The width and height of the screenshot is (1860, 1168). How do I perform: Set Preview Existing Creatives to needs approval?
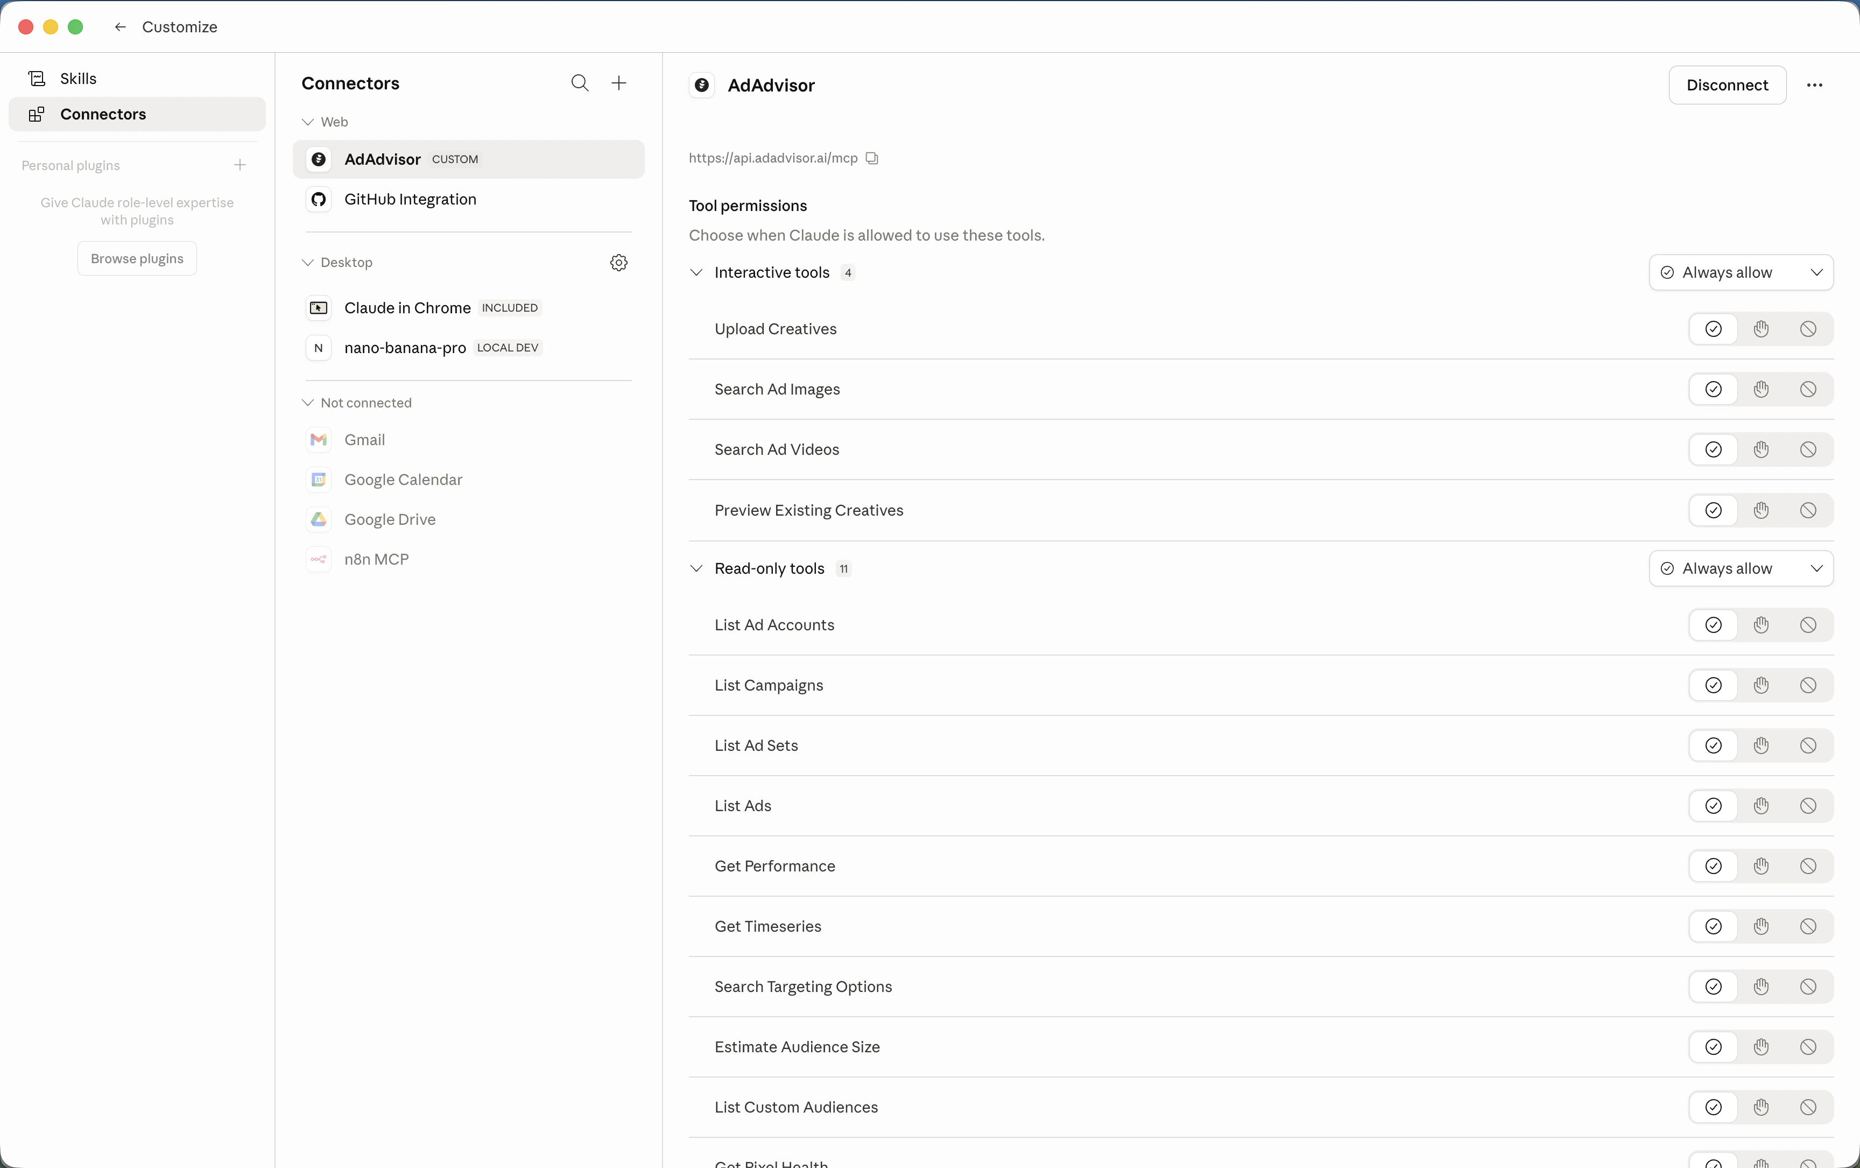[x=1761, y=511]
